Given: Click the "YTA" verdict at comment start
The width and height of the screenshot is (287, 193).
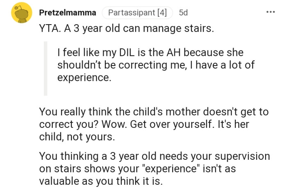Looking at the screenshot, I should tap(49, 30).
